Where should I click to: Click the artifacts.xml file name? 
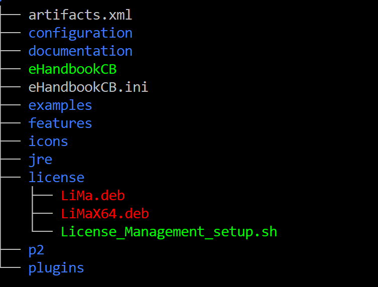[80, 15]
